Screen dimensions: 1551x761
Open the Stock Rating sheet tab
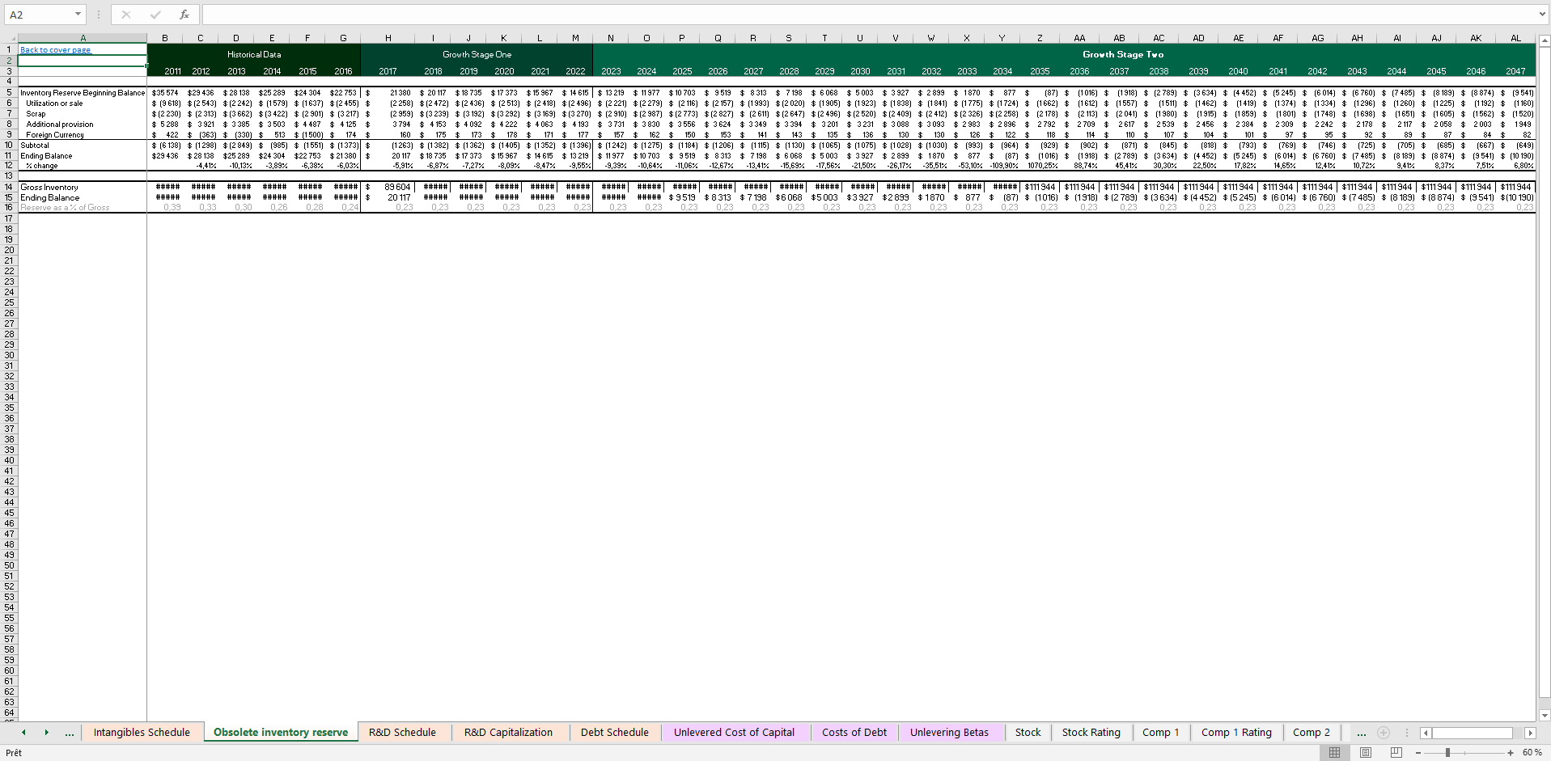1091,733
